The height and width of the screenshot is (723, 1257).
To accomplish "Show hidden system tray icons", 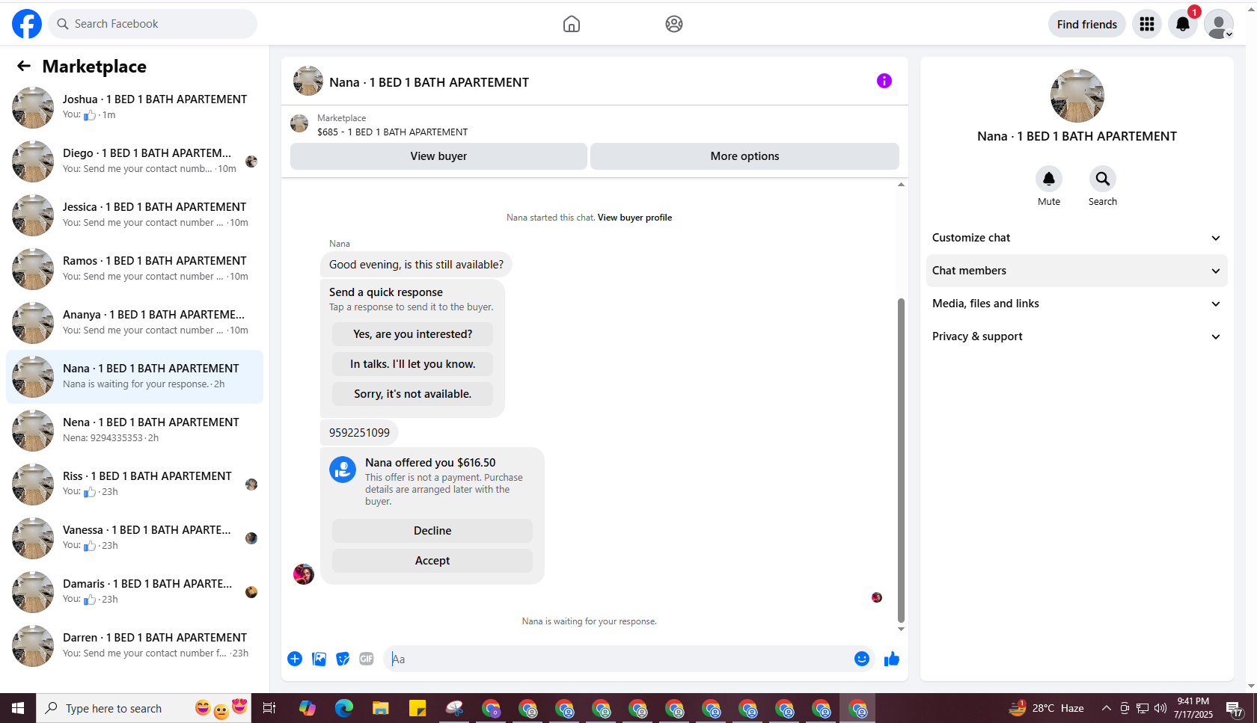I will [x=1106, y=708].
